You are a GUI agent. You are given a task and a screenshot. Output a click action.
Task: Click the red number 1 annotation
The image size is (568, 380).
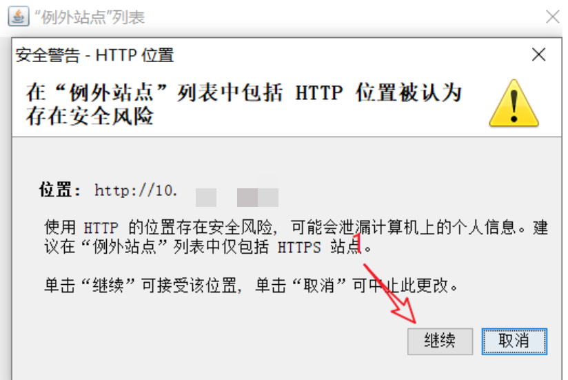(x=358, y=242)
